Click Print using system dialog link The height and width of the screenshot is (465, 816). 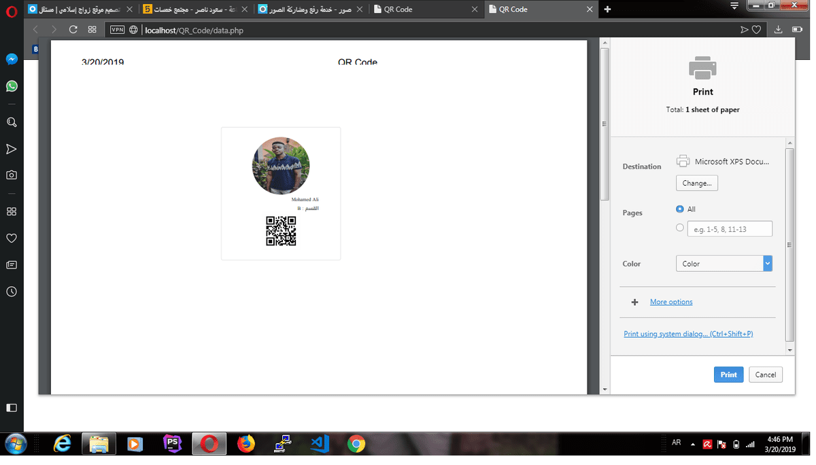click(688, 334)
